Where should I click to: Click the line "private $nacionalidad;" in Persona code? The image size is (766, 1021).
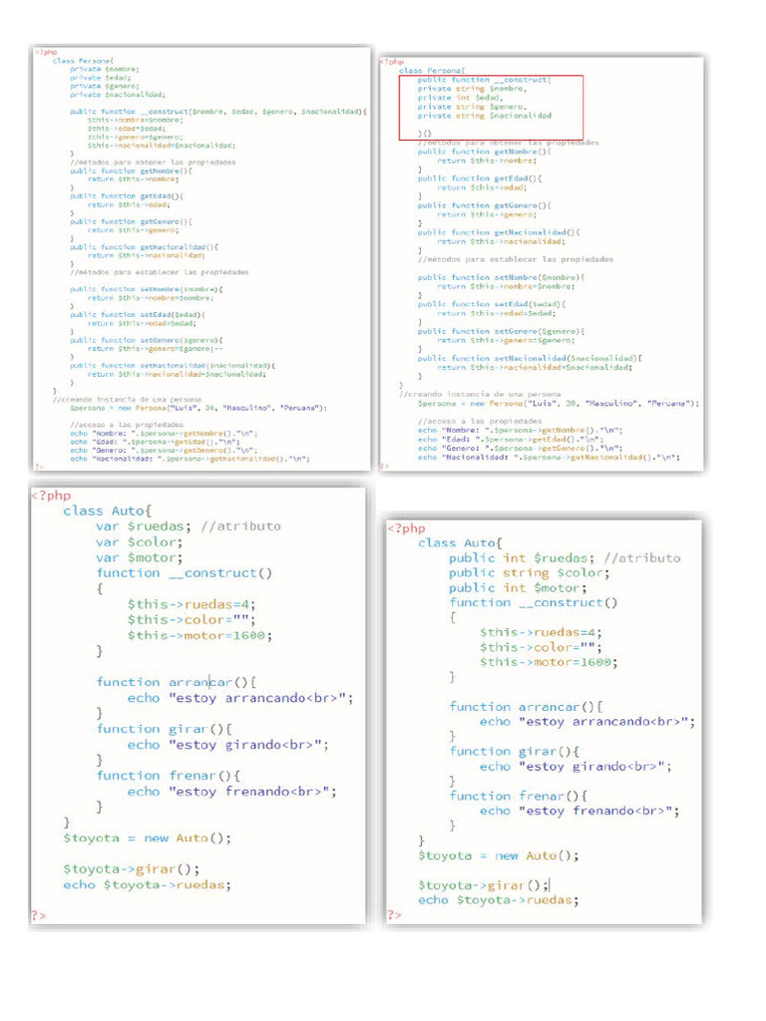118,95
